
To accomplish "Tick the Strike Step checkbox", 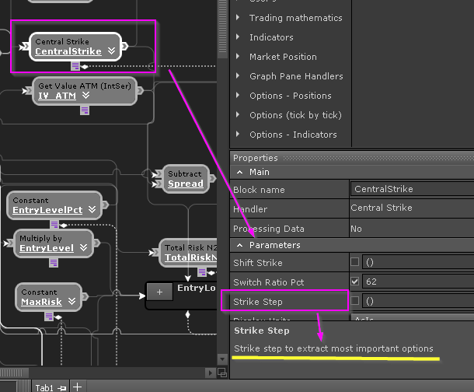I will tap(355, 301).
